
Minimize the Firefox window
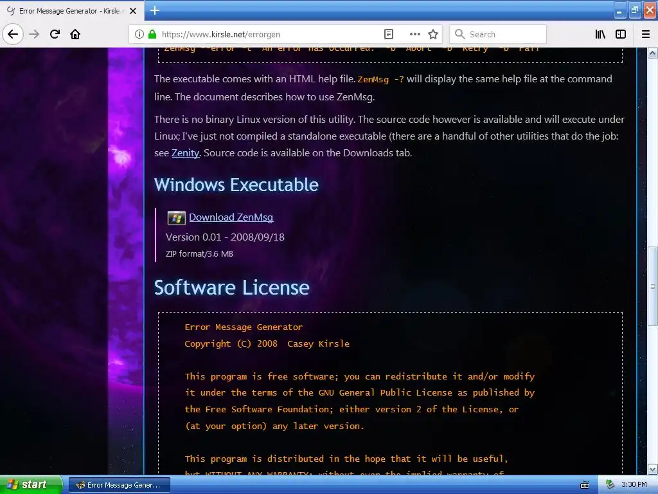(x=619, y=10)
